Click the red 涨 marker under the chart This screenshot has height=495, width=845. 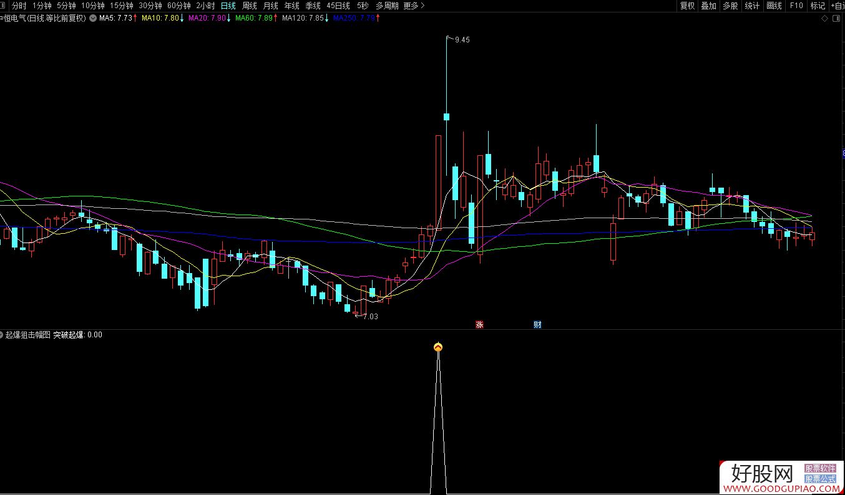[x=479, y=325]
